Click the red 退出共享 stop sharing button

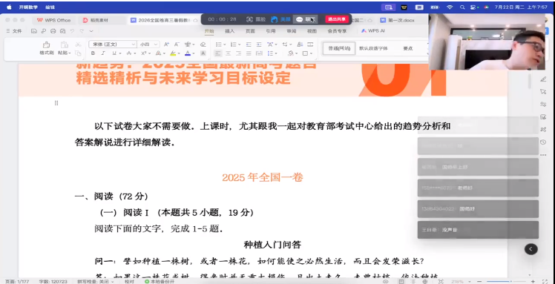pos(336,19)
